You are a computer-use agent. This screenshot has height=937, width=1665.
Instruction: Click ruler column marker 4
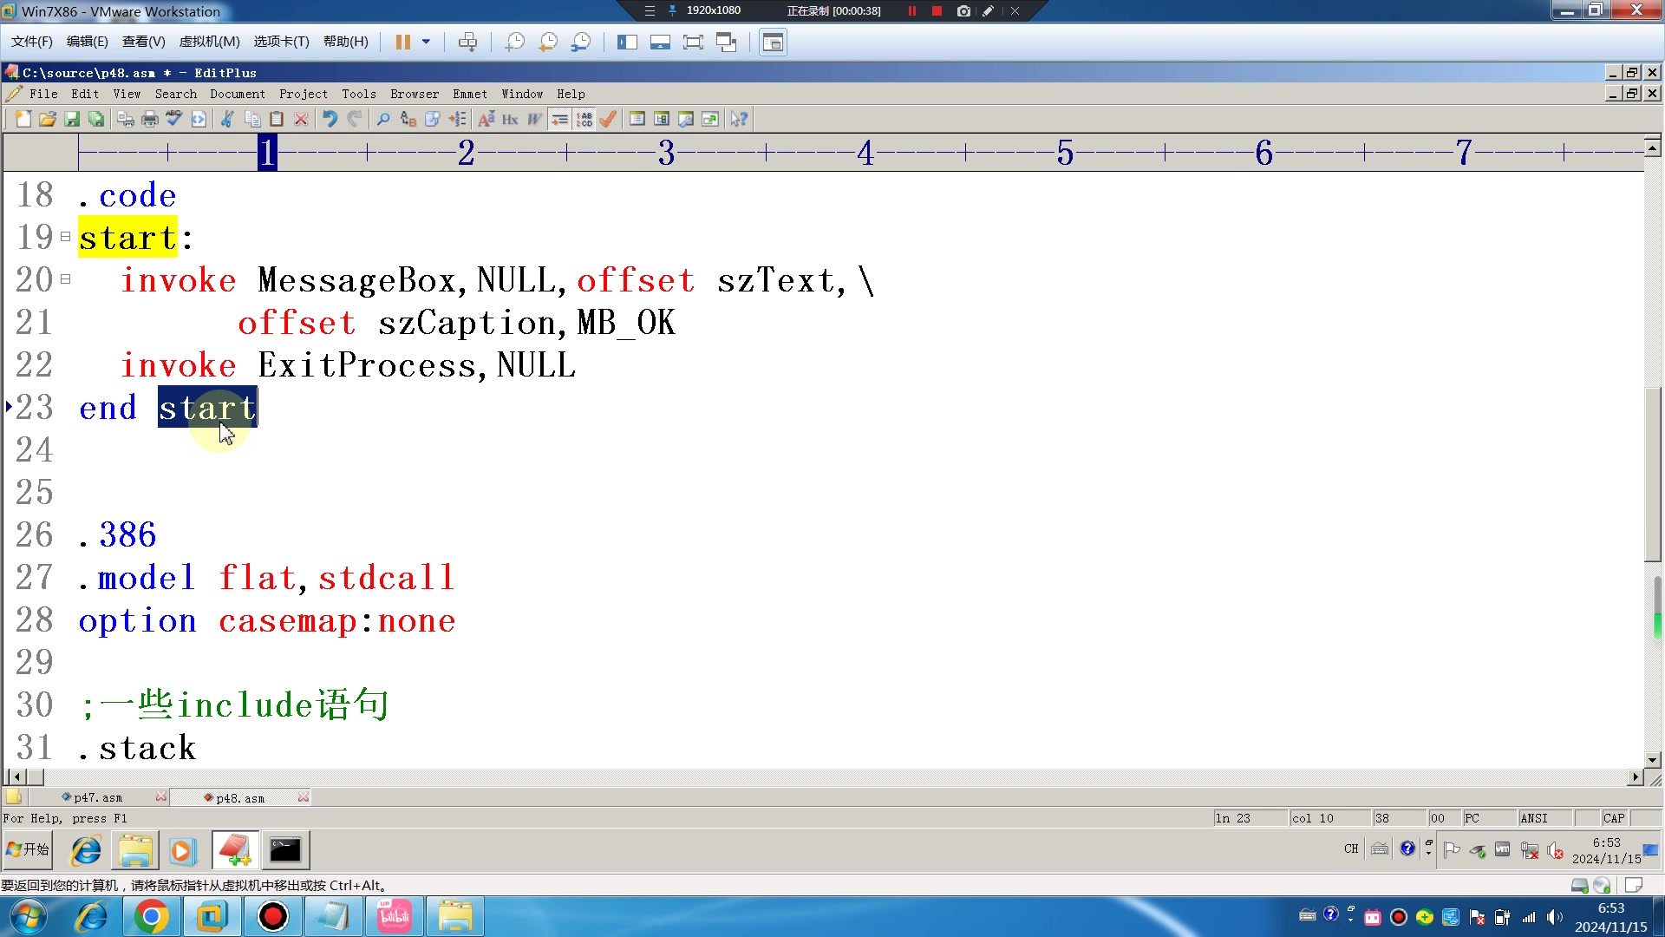(865, 154)
